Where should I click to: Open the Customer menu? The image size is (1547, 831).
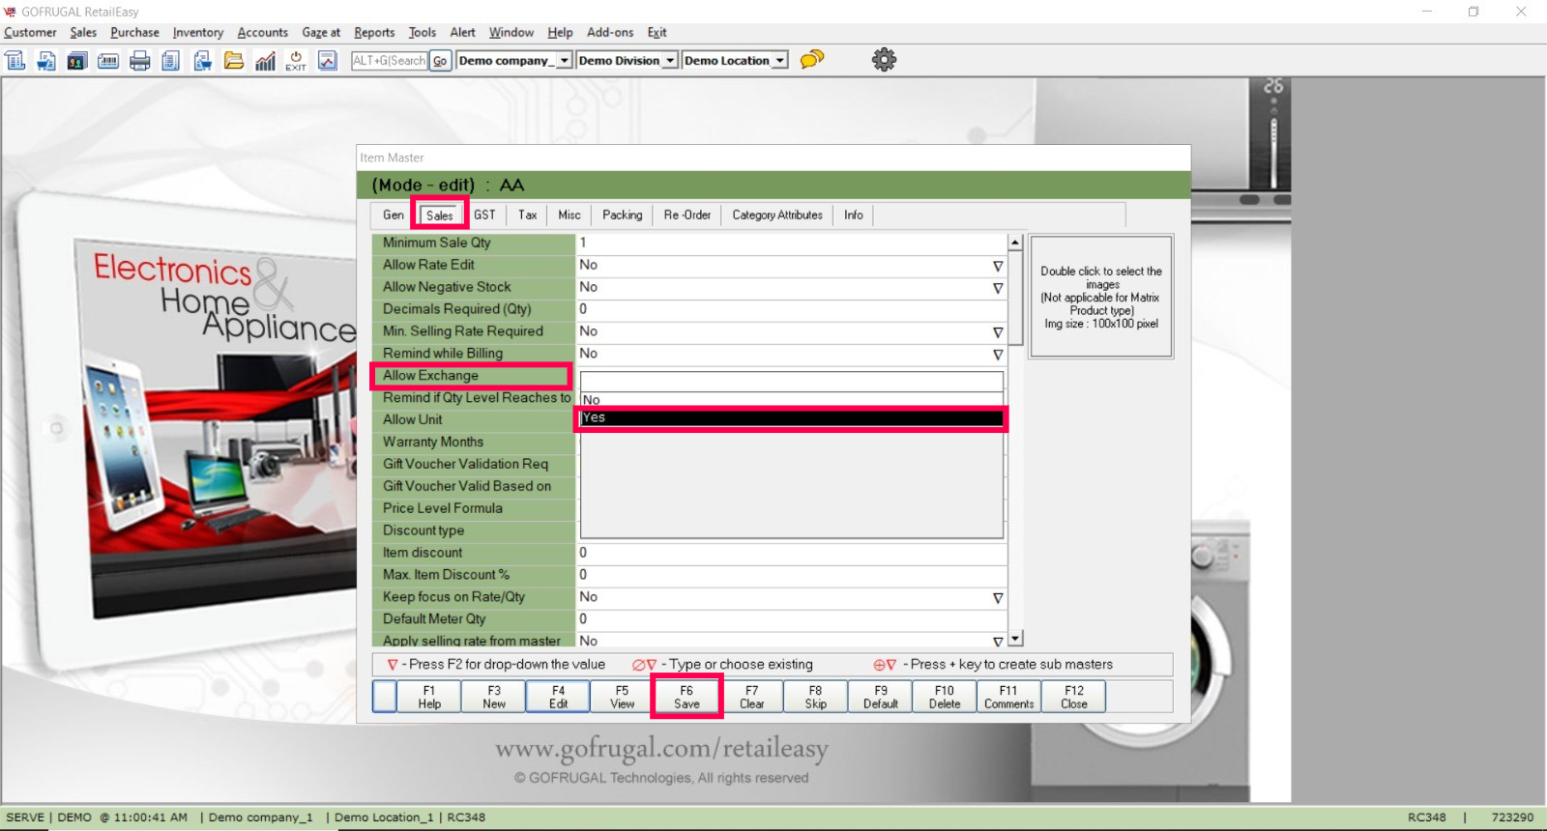30,33
